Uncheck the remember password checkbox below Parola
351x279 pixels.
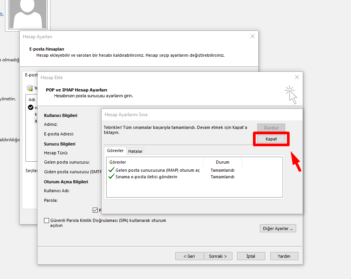(95, 210)
